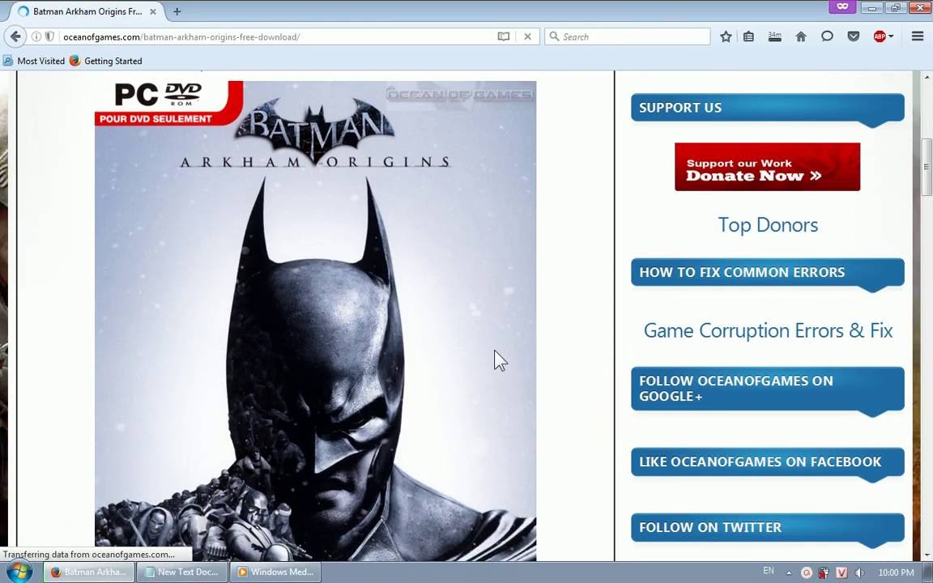This screenshot has height=583, width=933.
Task: Click the page vertical scrollbar thumb
Action: coord(927,167)
